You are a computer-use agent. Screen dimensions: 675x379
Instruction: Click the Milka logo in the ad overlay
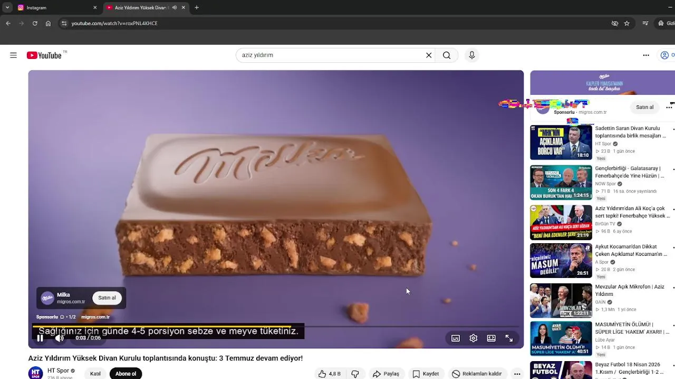(x=47, y=298)
